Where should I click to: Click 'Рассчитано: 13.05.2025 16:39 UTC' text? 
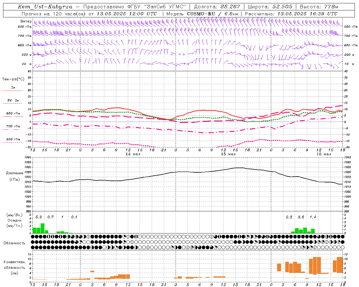pyautogui.click(x=291, y=14)
